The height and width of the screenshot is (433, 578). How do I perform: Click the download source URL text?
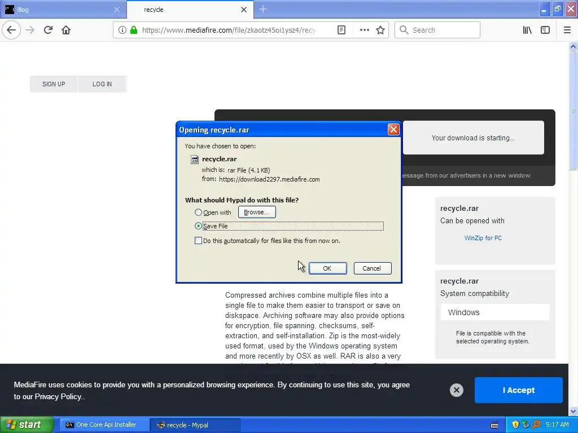tap(269, 179)
